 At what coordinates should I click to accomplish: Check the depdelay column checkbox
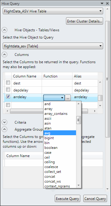click(x=8, y=90)
